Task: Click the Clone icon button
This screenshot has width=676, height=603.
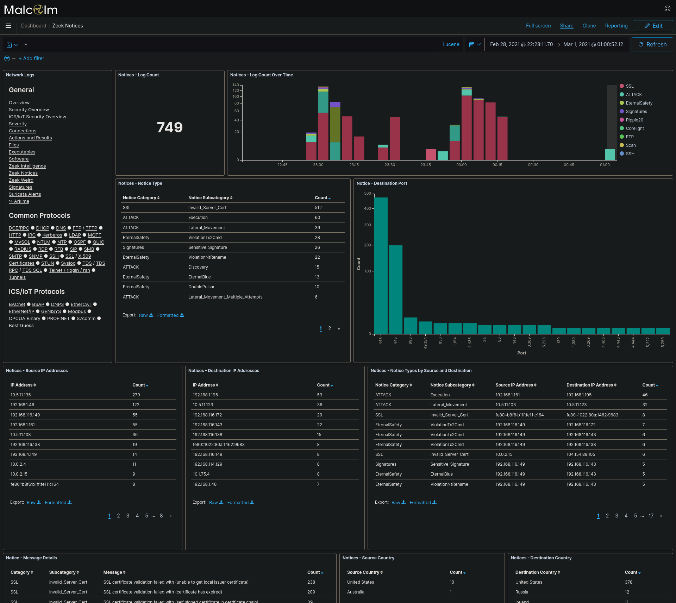Action: click(x=589, y=25)
